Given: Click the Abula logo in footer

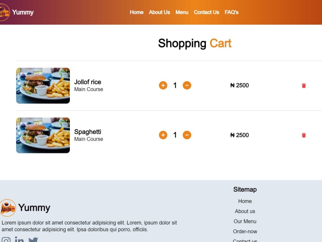Looking at the screenshot, I should 8,207.
